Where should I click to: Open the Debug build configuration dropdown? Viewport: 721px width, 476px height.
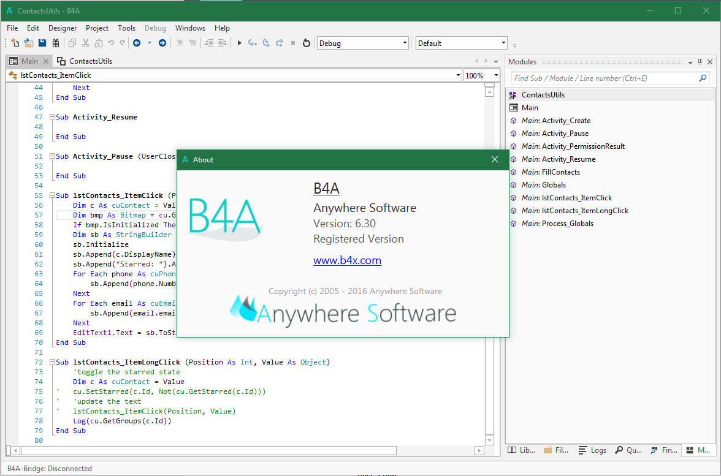[x=405, y=43]
